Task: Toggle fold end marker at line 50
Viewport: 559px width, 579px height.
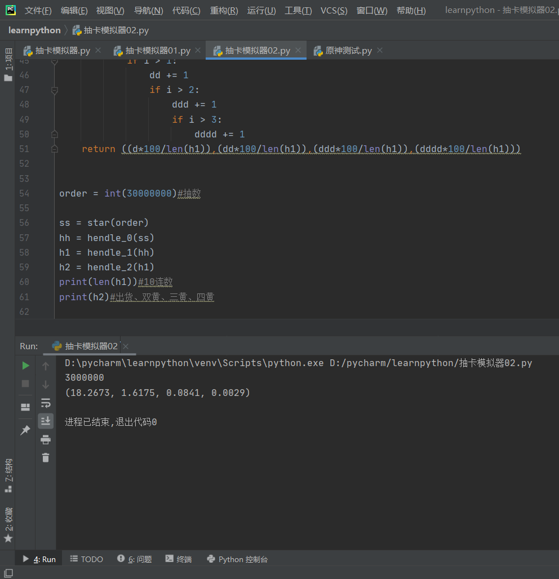Action: [54, 135]
